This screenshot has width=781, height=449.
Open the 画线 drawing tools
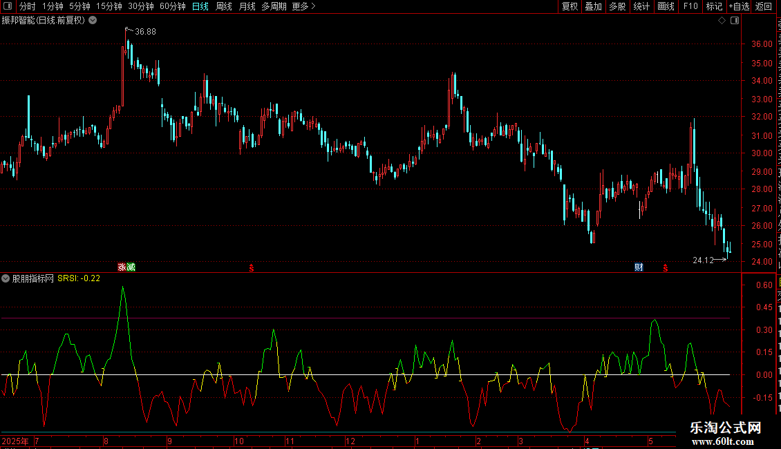[x=666, y=6]
